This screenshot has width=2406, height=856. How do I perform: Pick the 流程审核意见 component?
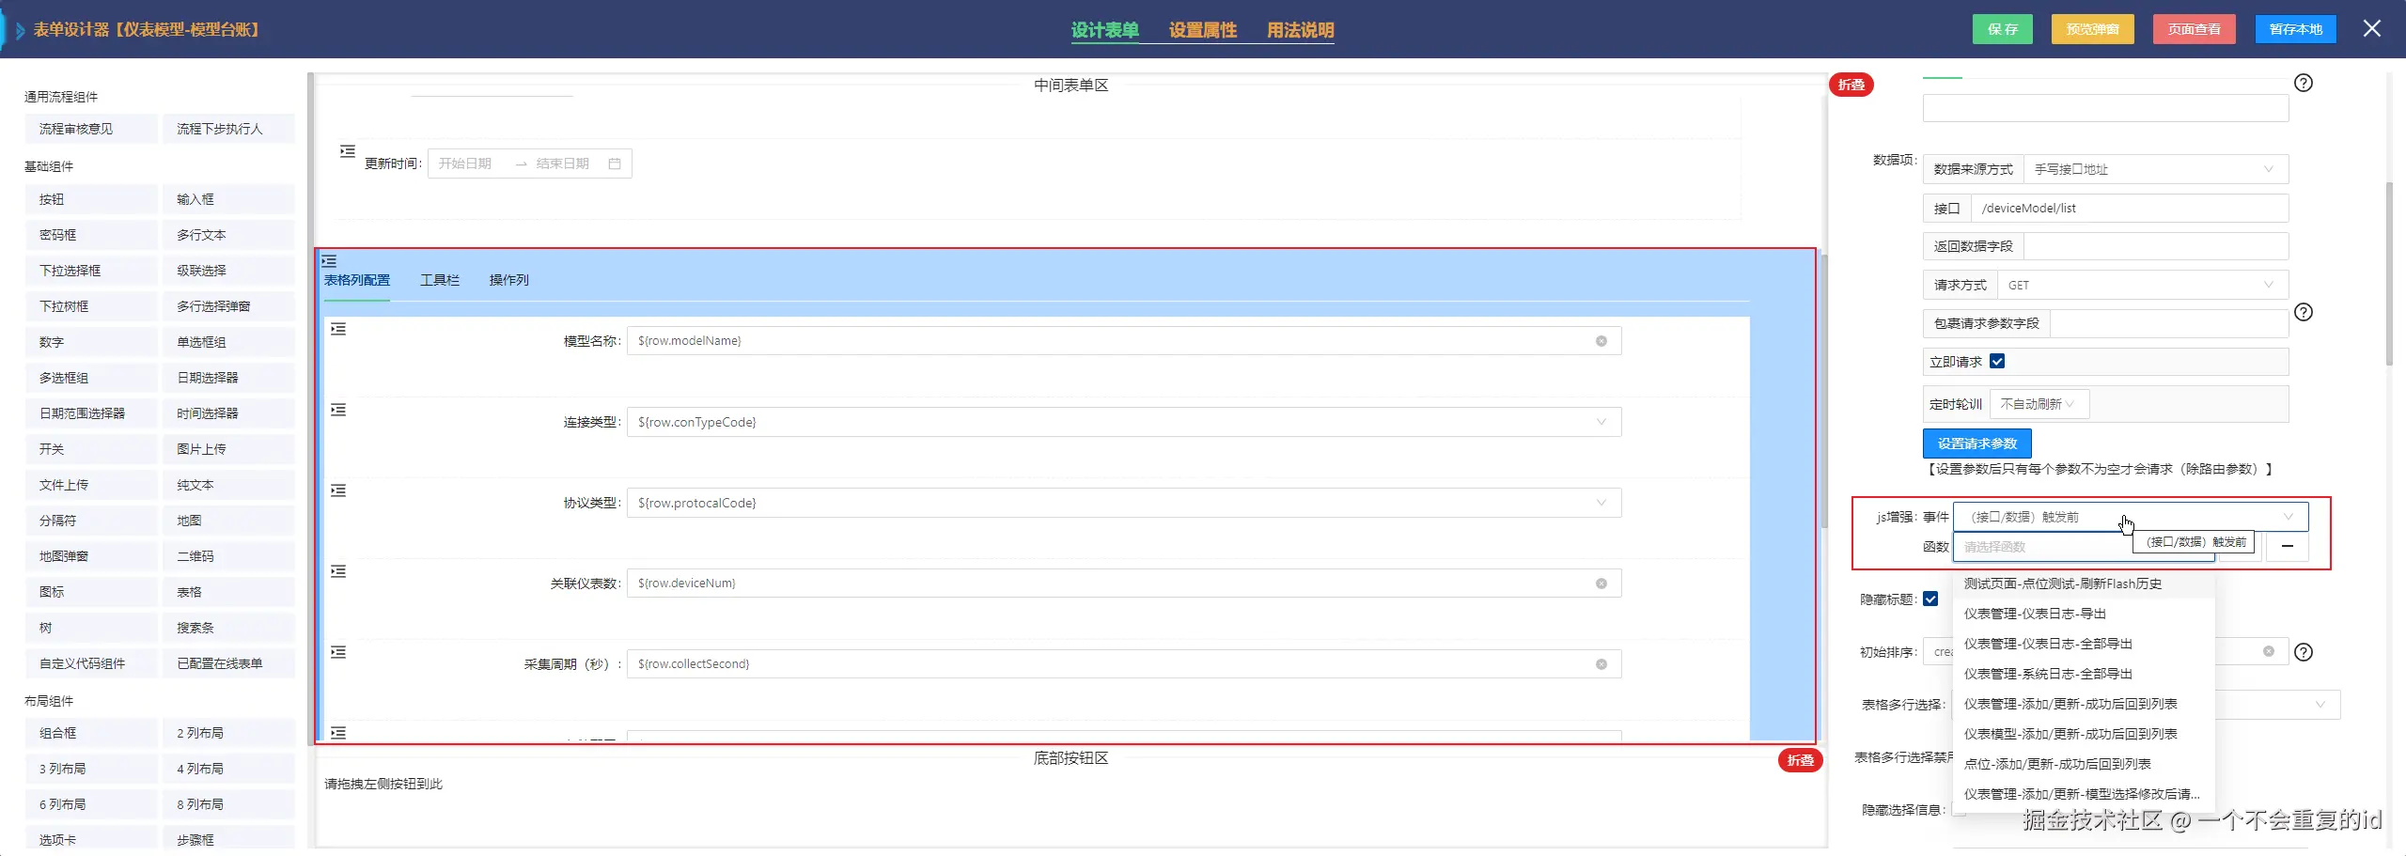92,129
